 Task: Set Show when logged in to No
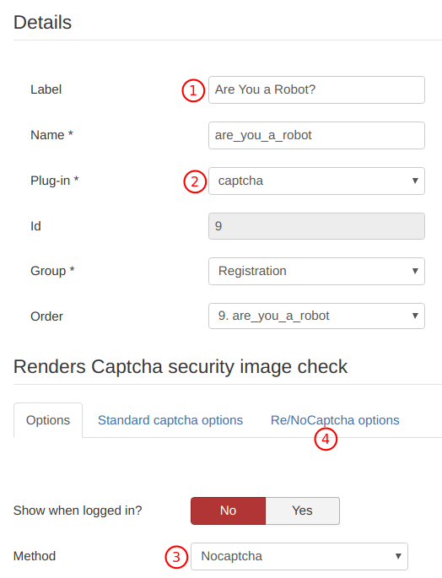click(229, 510)
